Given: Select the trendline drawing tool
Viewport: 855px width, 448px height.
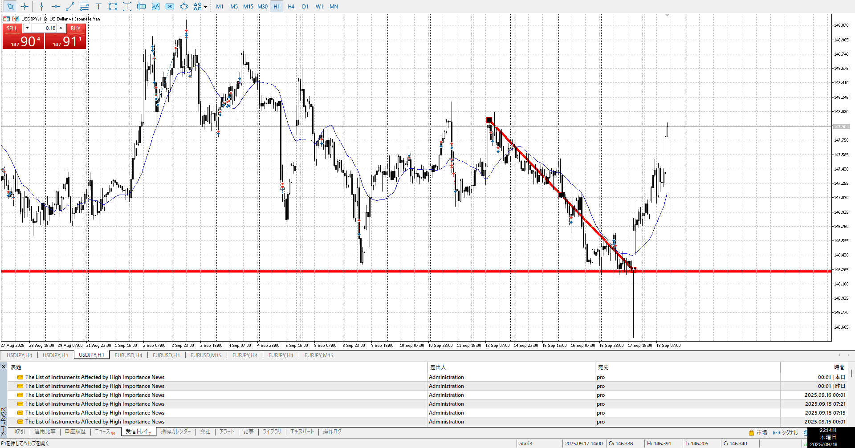Looking at the screenshot, I should (70, 6).
